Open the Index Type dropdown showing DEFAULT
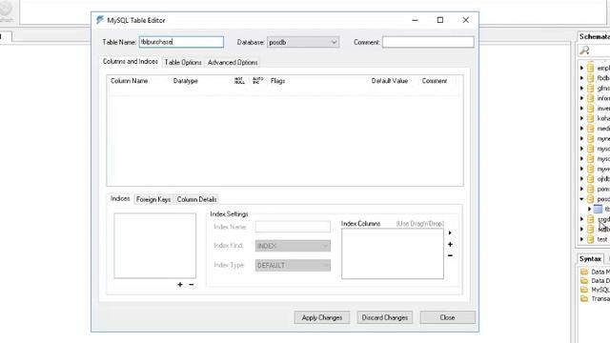 293,265
